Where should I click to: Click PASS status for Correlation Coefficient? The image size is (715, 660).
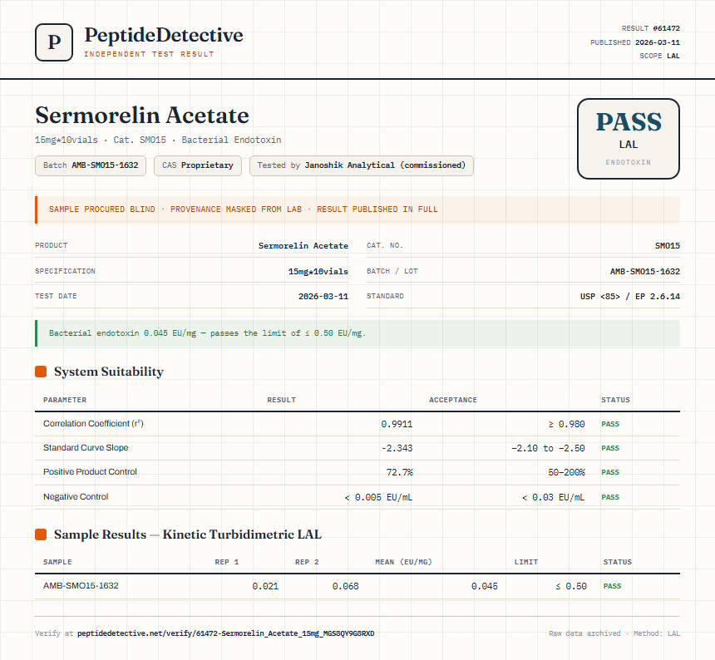tap(610, 424)
